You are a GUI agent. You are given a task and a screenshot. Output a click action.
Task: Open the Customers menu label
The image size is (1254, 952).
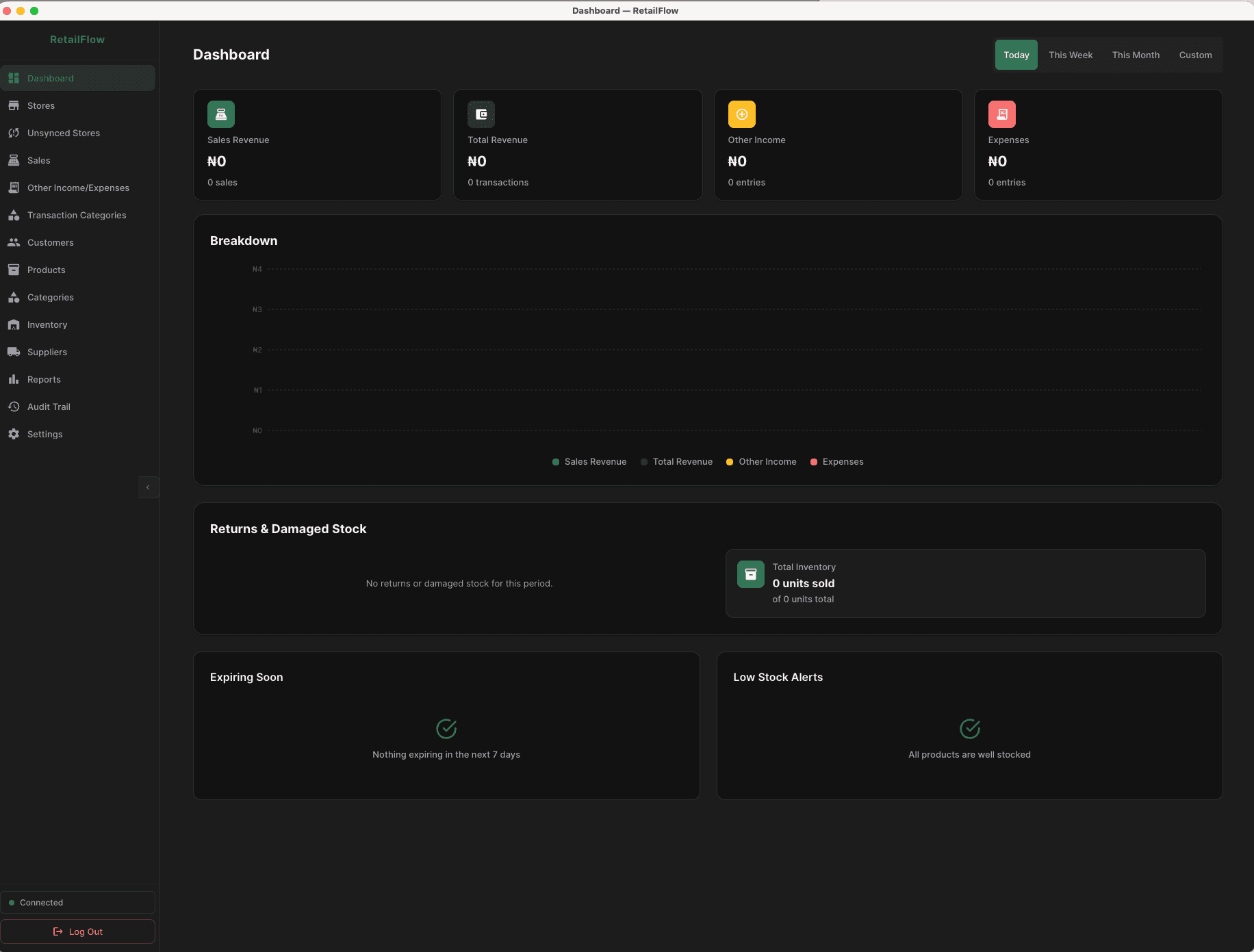coord(51,242)
